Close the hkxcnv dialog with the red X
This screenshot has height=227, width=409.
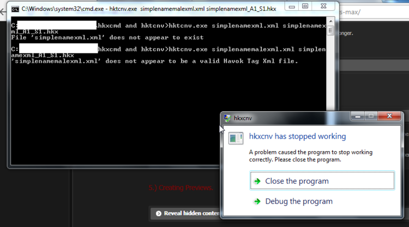(x=389, y=116)
